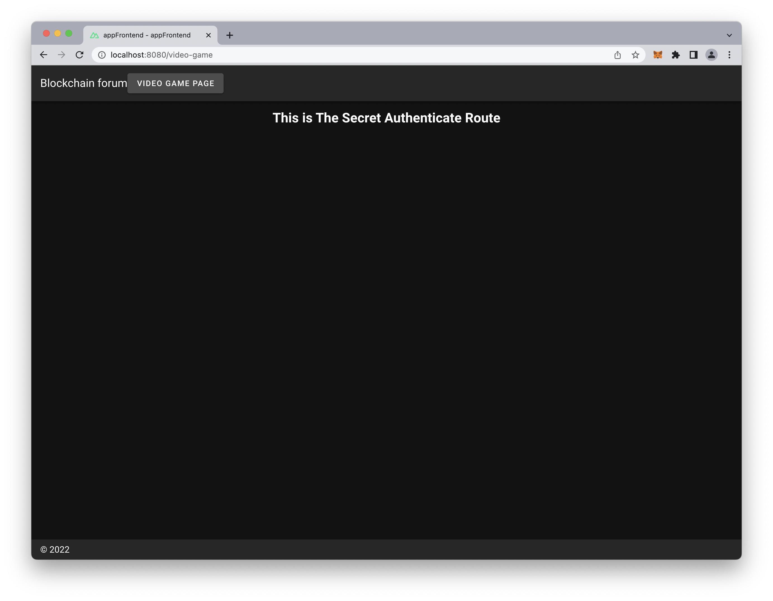Toggle the browser side panel icon
773x601 pixels.
(x=693, y=55)
